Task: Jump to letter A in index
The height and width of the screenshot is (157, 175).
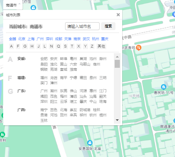Action: click(12, 46)
